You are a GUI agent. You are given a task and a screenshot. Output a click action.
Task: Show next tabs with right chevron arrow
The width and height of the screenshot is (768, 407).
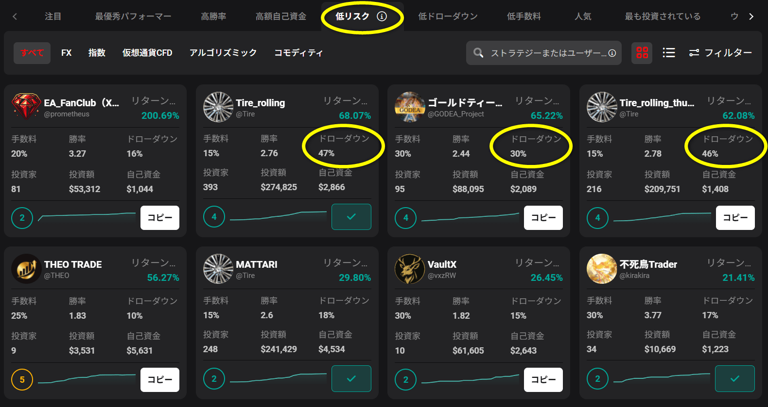(751, 16)
